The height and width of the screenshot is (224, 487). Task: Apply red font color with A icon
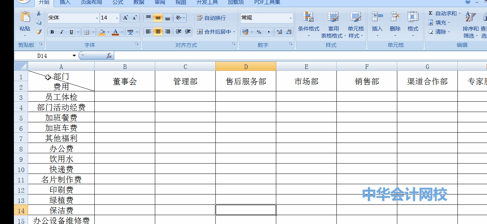click(x=115, y=32)
